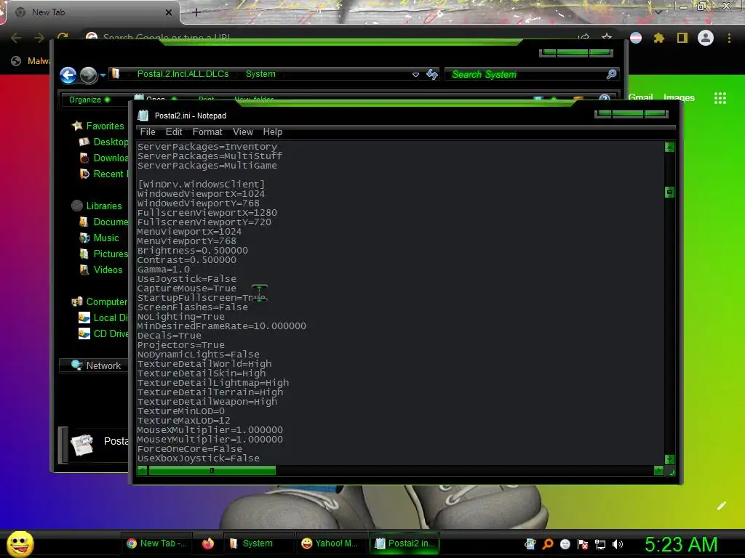The width and height of the screenshot is (745, 558).
Task: Refresh the Explorer folder view
Action: click(x=432, y=74)
